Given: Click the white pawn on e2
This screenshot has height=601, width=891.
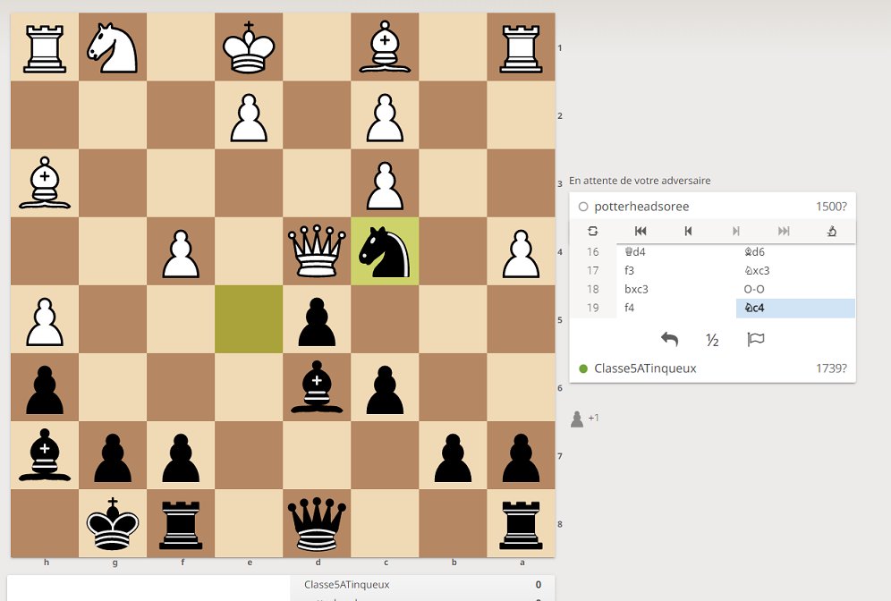Looking at the screenshot, I should point(249,115).
